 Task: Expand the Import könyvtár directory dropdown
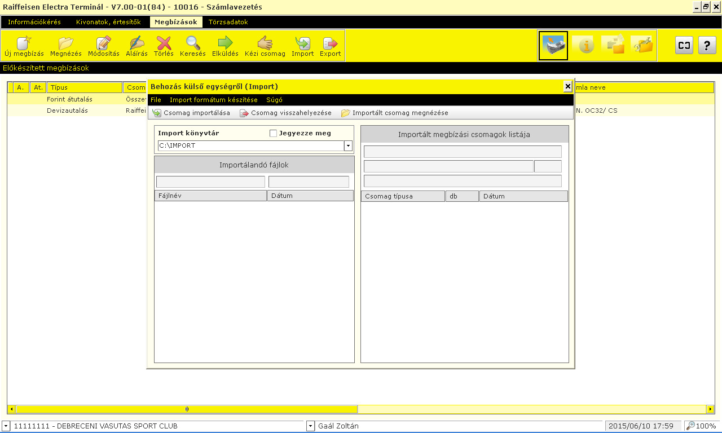click(348, 146)
